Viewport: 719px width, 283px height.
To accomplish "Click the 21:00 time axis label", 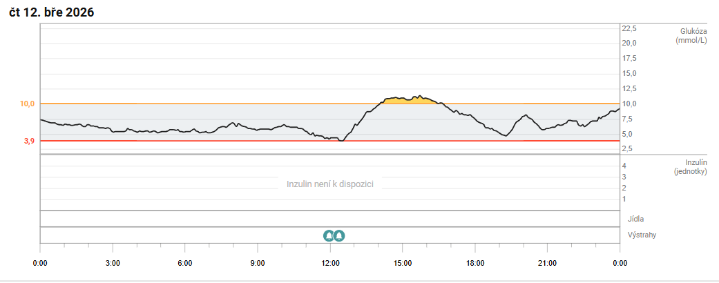I will [548, 263].
